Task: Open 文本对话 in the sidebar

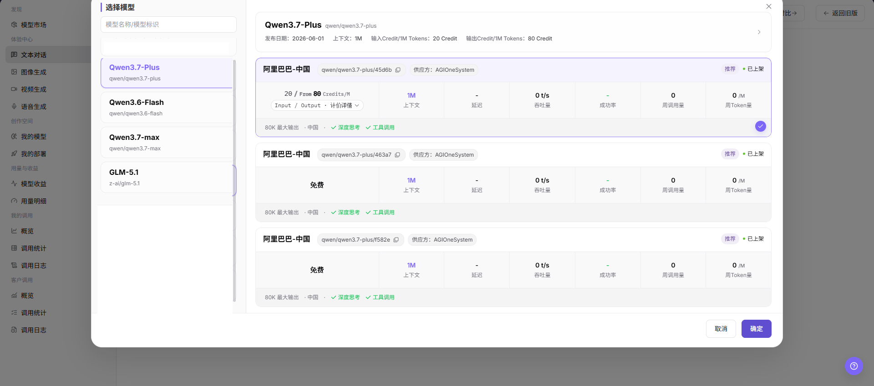Action: pyautogui.click(x=48, y=55)
